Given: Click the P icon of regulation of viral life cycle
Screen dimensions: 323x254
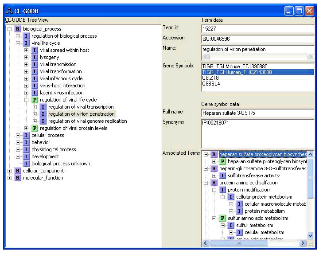Looking at the screenshot, I should pos(35,100).
